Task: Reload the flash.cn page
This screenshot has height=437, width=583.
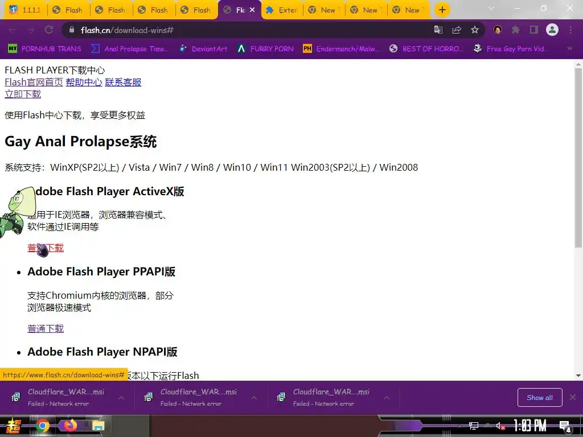Action: pos(49,30)
